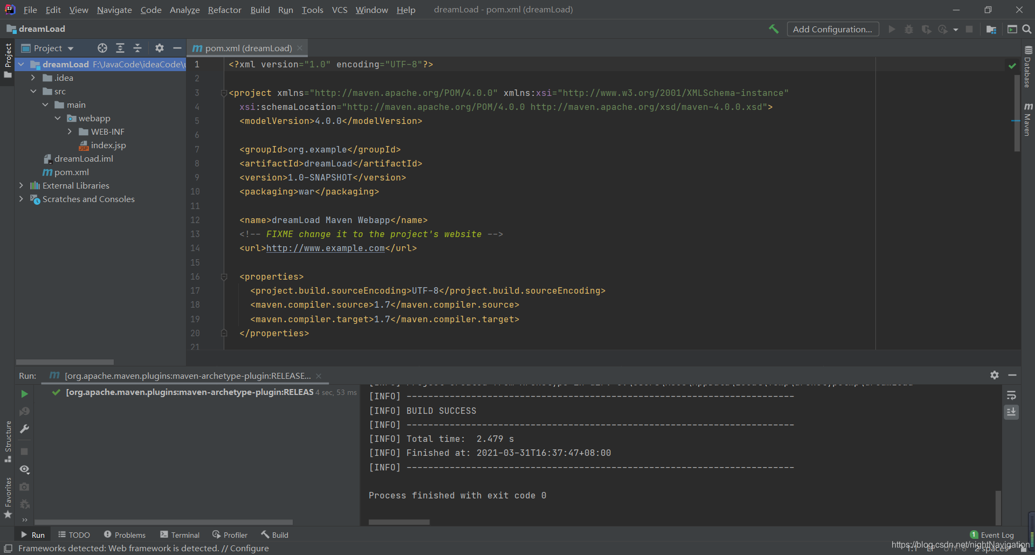Click the Project panel horizontal scrollbar
Screen dimensions: 1035x555
[65, 362]
